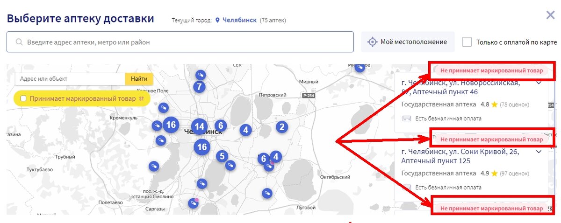Click the Моё местоположение button

(408, 42)
